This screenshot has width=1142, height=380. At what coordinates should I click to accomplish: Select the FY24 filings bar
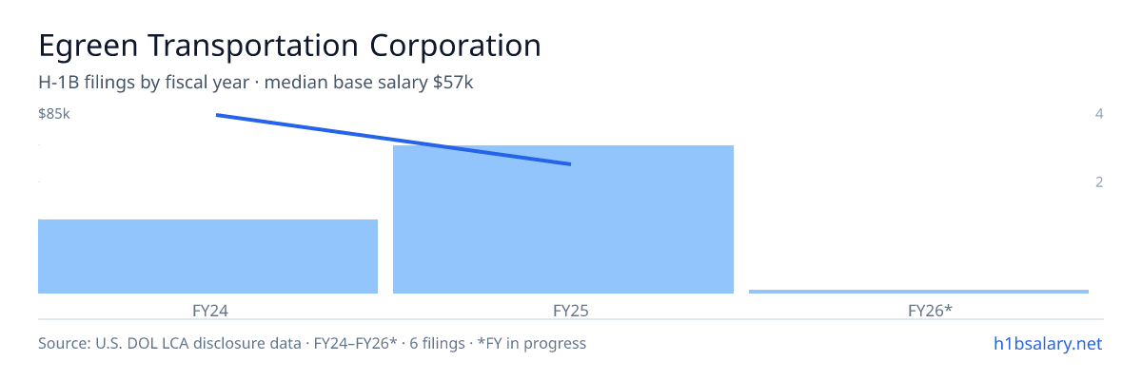click(x=207, y=256)
